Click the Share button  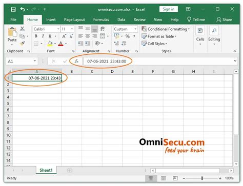pos(224,19)
